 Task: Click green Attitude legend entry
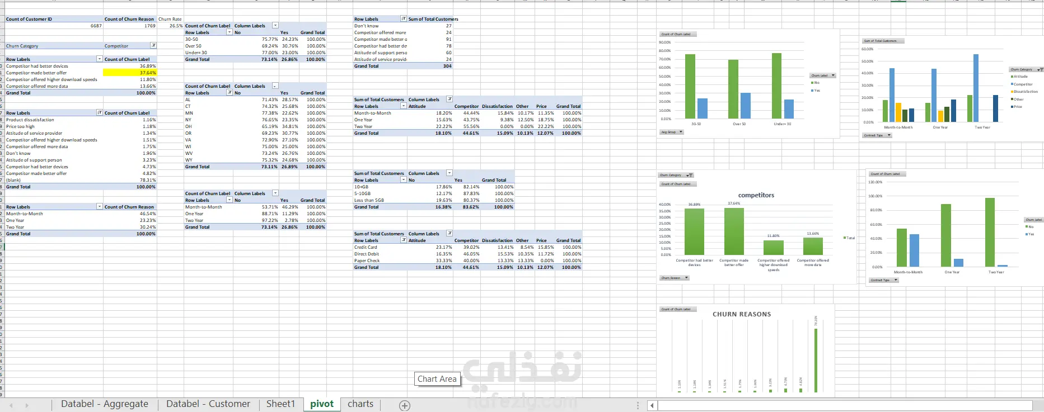tap(1019, 77)
